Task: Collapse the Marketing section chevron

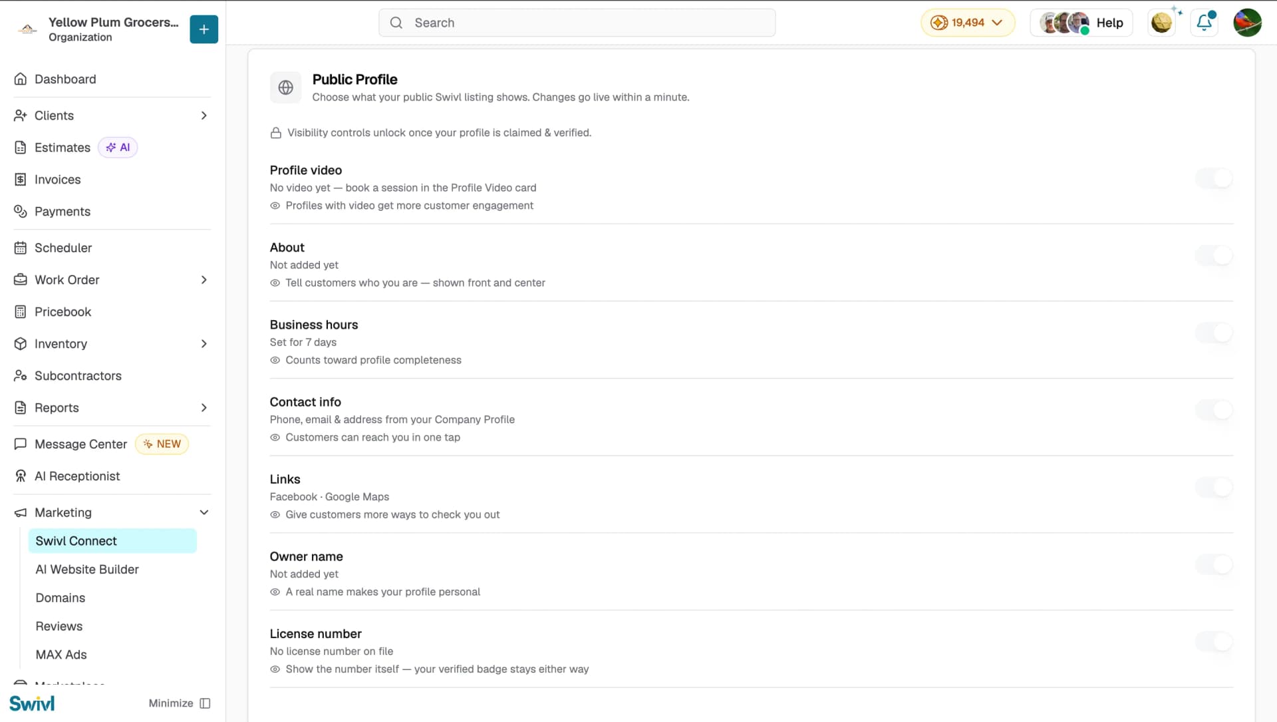Action: pyautogui.click(x=204, y=513)
